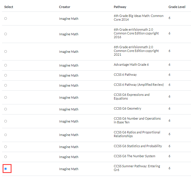Screen dimensions: 191x177
Task: Click the CCSS G6 Geometry pathway name
Action: pyautogui.click(x=127, y=108)
